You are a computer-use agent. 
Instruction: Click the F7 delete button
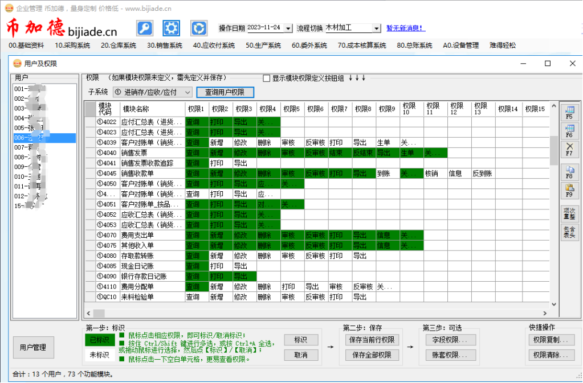pos(569,149)
